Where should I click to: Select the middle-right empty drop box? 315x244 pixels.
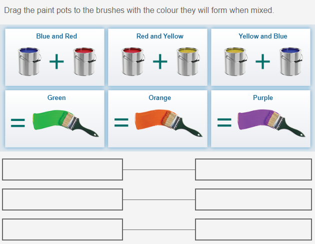254,199
